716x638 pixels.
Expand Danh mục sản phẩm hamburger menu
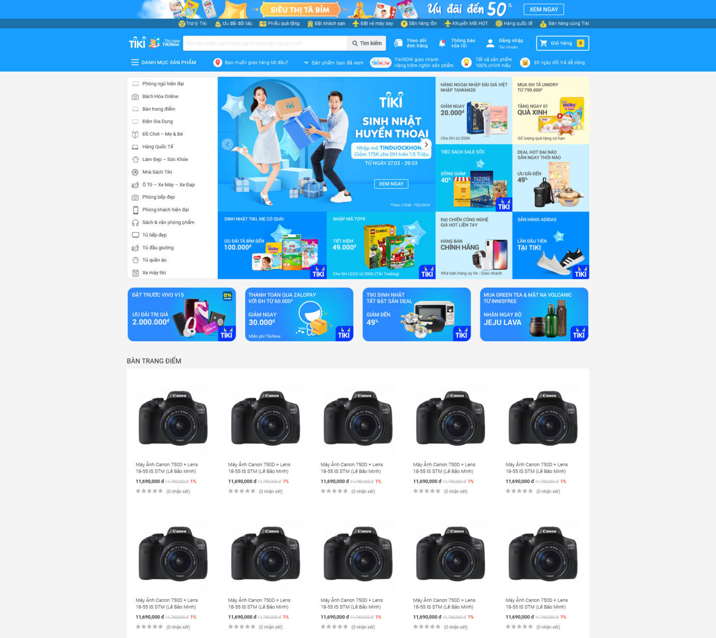click(163, 62)
